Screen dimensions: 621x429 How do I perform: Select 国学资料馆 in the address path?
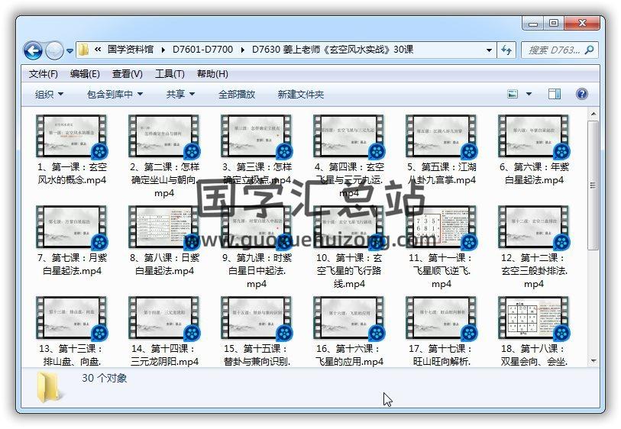131,50
